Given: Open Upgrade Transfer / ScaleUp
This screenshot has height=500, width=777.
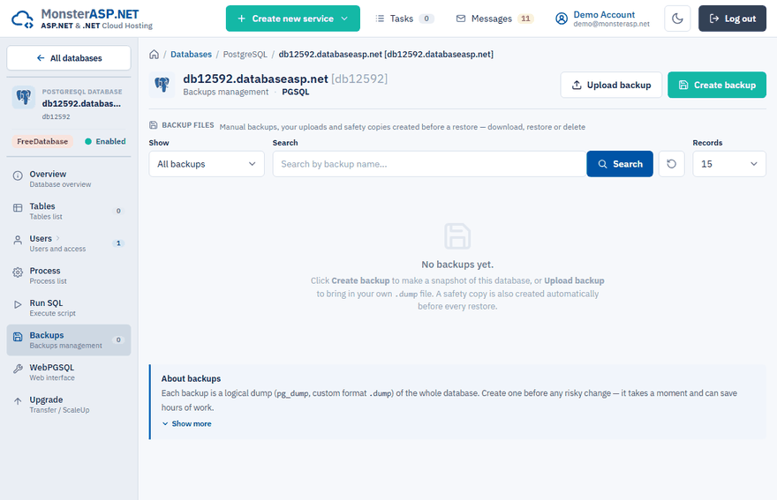Looking at the screenshot, I should [x=69, y=404].
